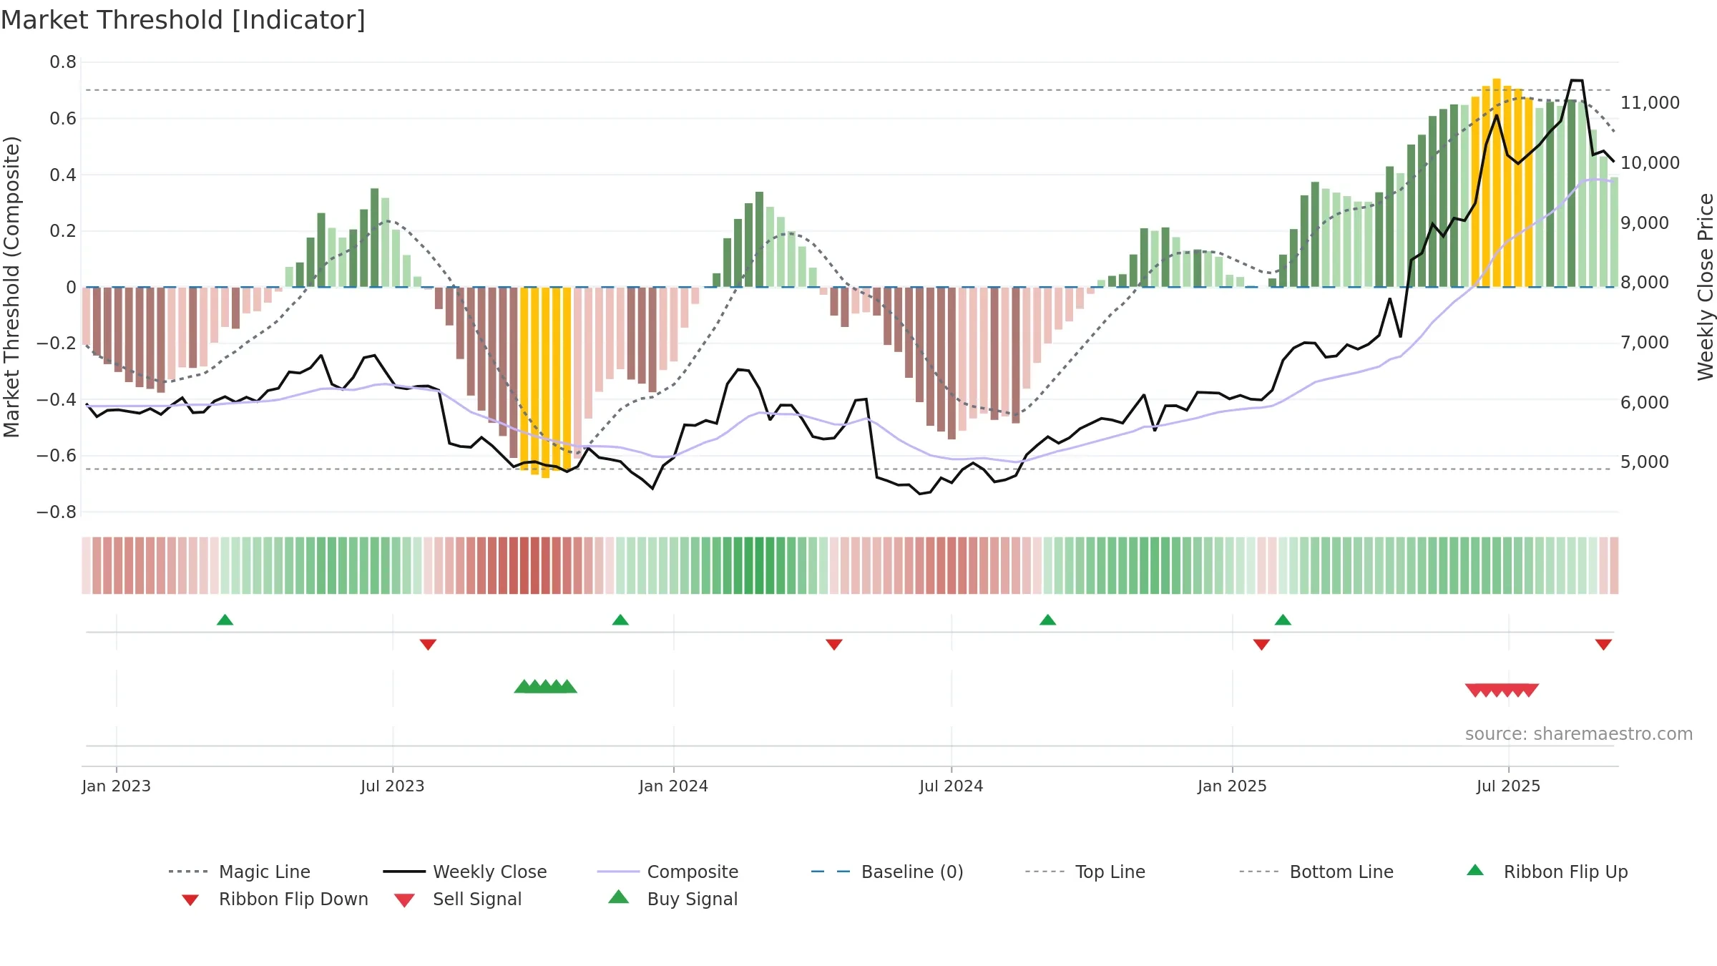Click the 7,000 price tick label
1717x966 pixels.
(x=1645, y=342)
